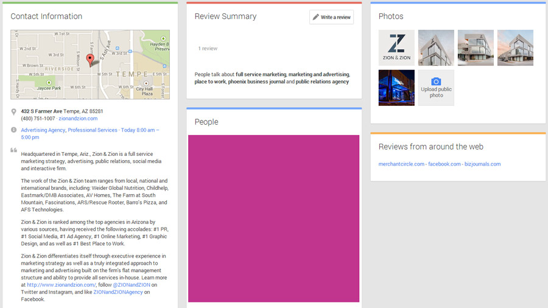This screenshot has height=308, width=548.
Task: Click the Upload public photo tile
Action: click(x=436, y=88)
